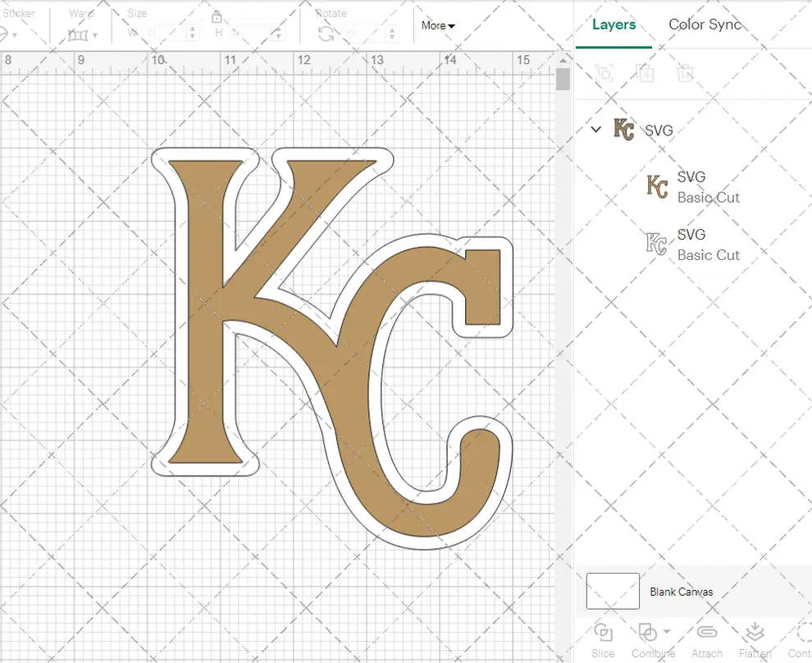Collapse the SVG layer group
812x663 pixels.
click(595, 130)
